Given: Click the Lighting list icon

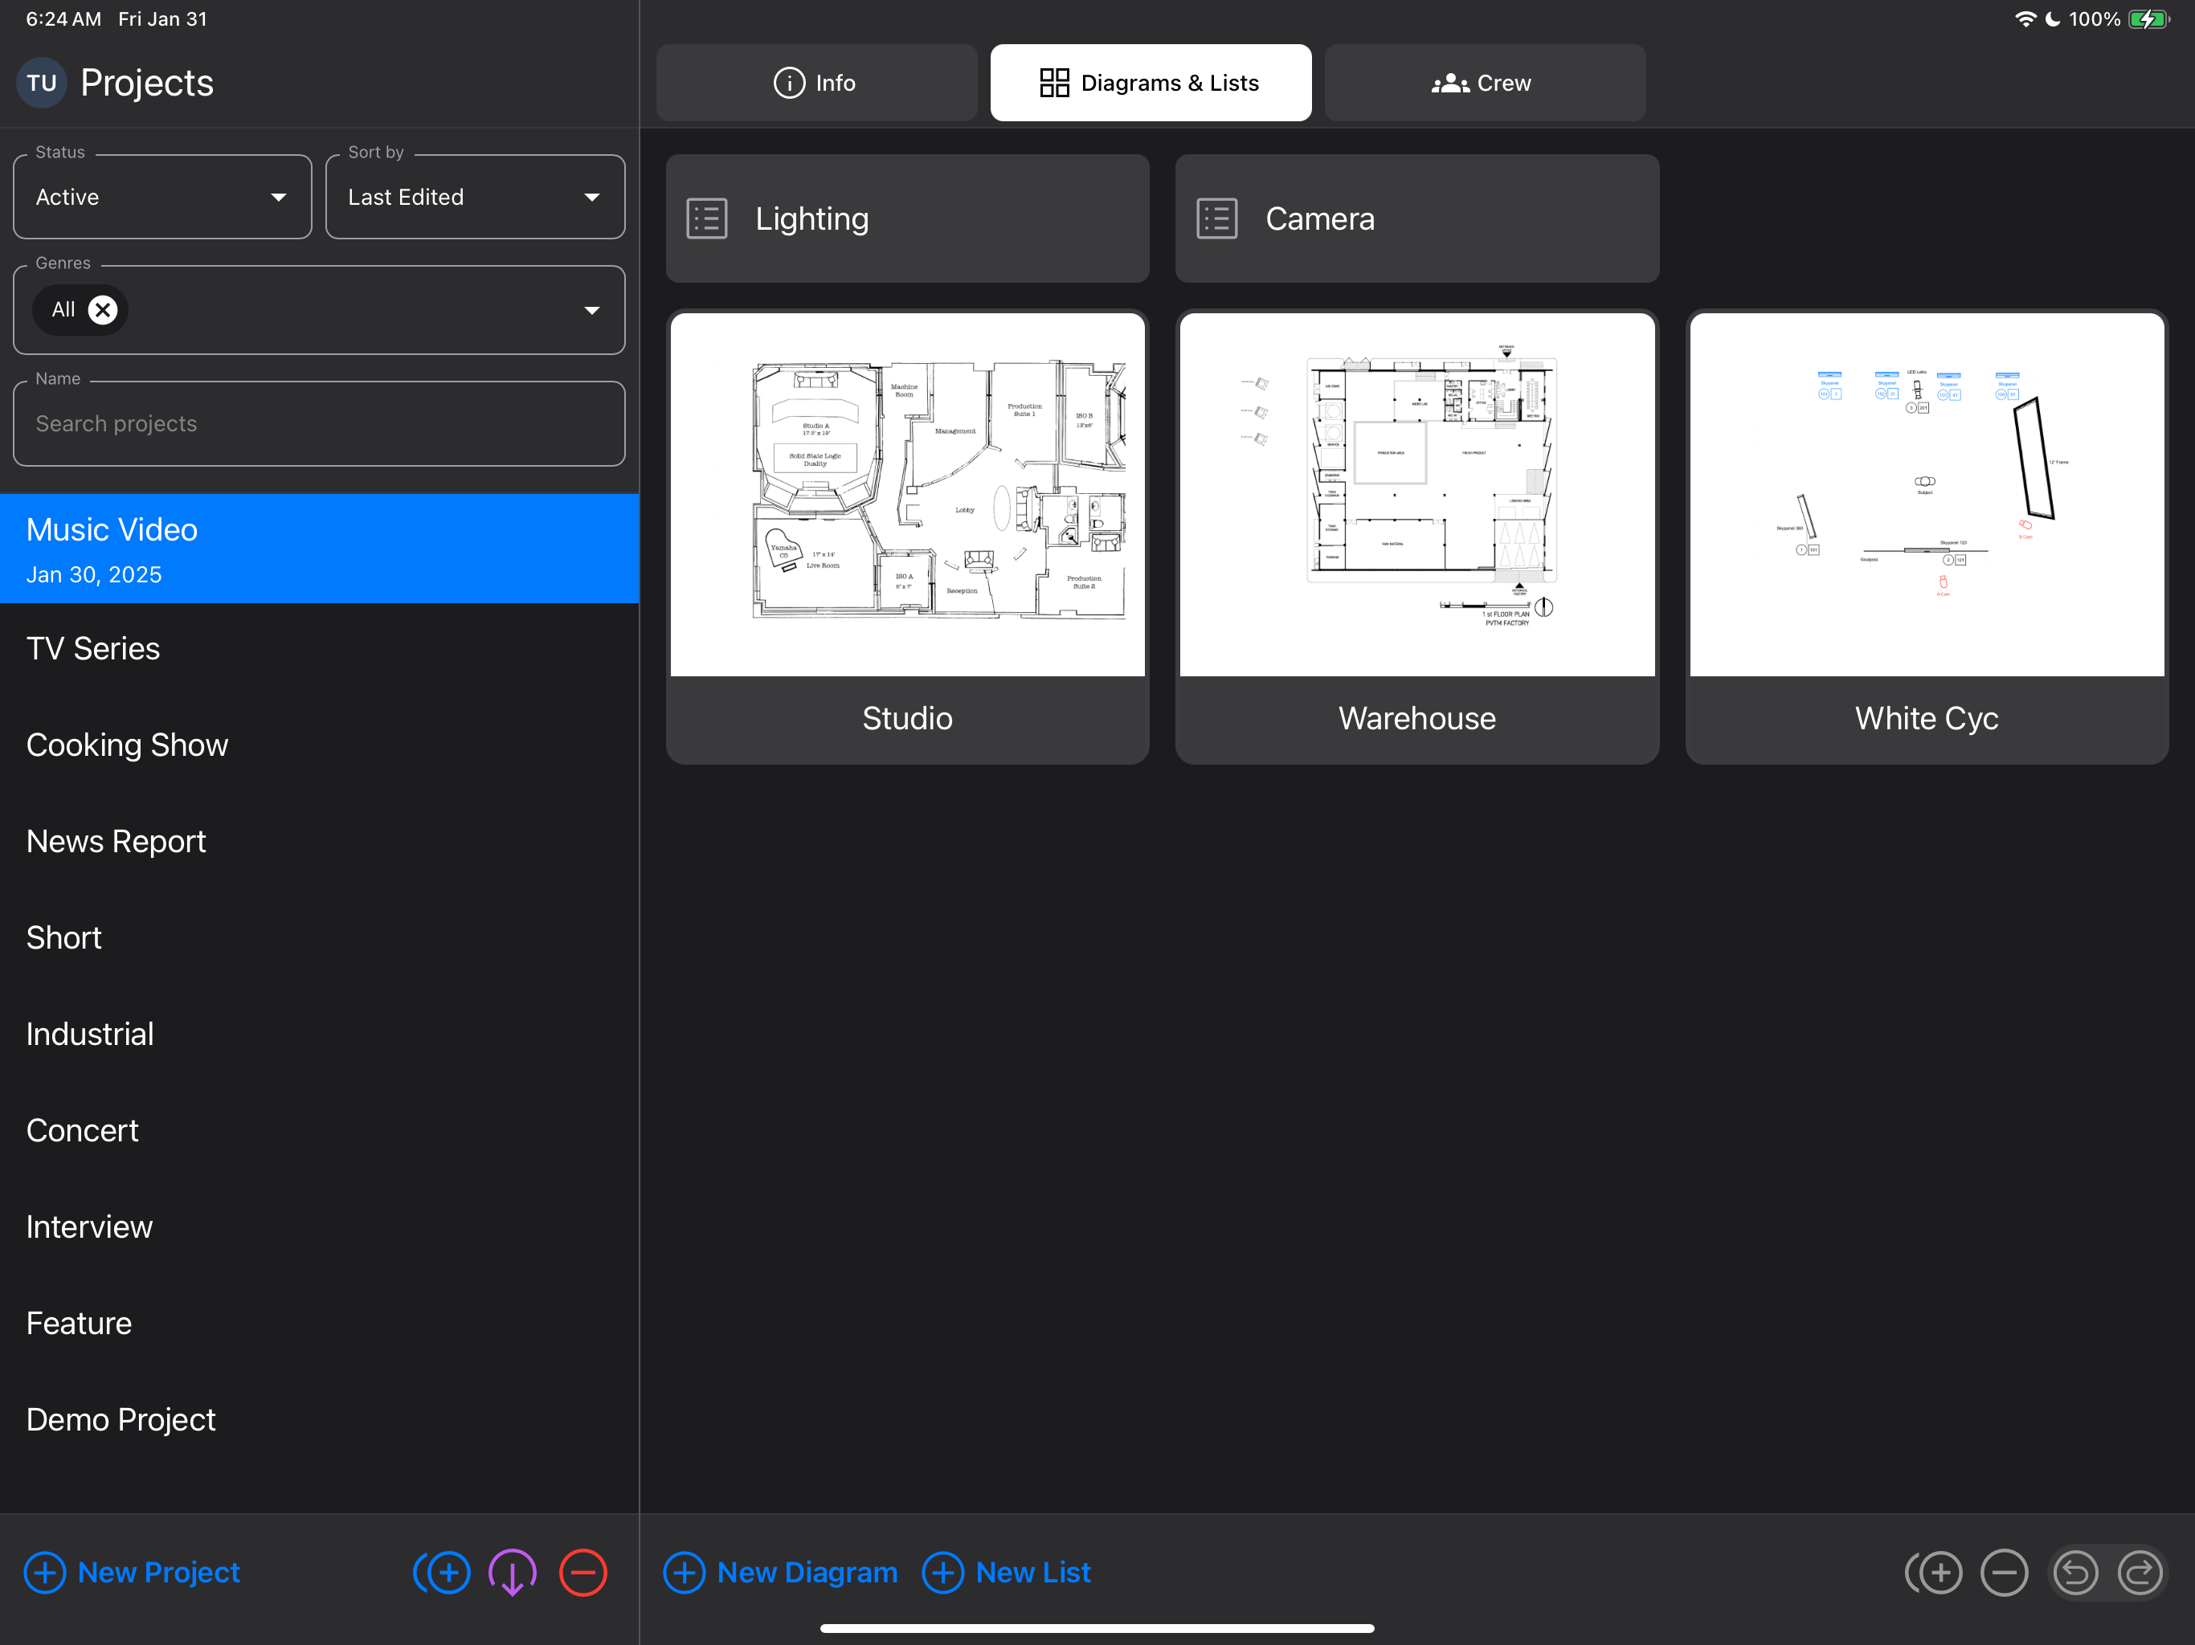Looking at the screenshot, I should pyautogui.click(x=708, y=219).
